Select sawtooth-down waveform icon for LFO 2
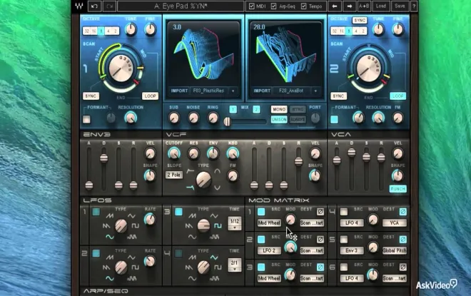471x296 pixels. click(x=106, y=267)
